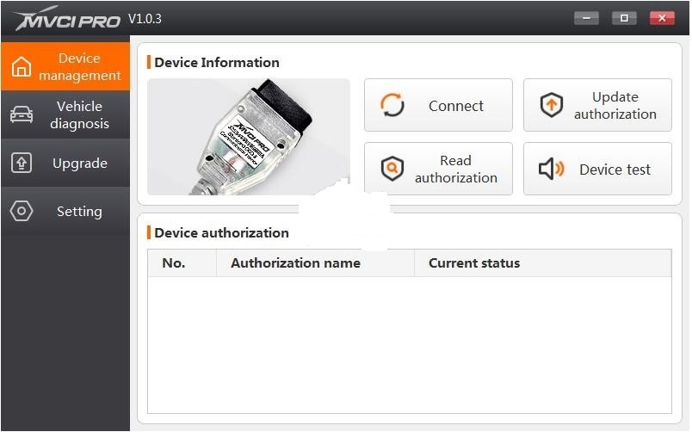This screenshot has width=692, height=432.
Task: Click the Read authorization button label
Action: 455,169
